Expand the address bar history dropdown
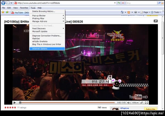The height and width of the screenshot is (116, 165). (x=115, y=3)
